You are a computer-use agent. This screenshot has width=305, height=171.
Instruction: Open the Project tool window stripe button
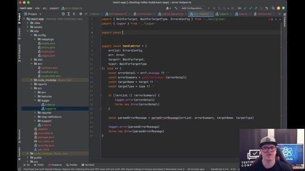tap(19, 18)
